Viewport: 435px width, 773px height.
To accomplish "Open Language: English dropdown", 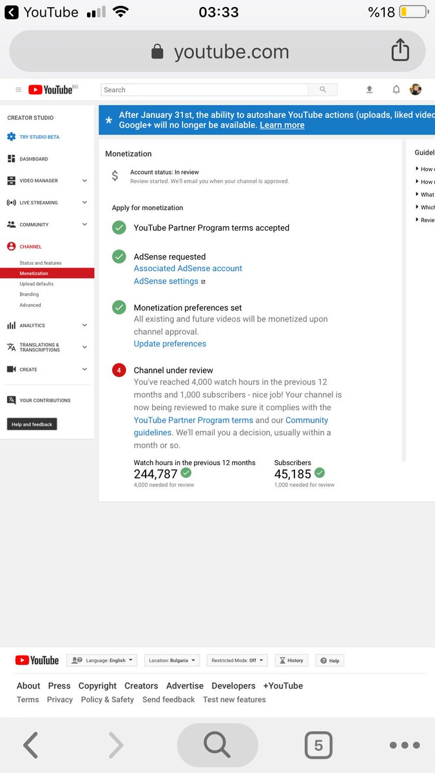I will (x=102, y=660).
